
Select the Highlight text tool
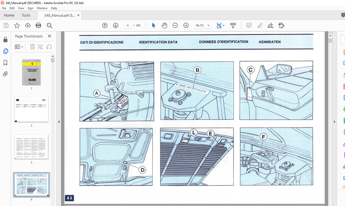point(260,25)
